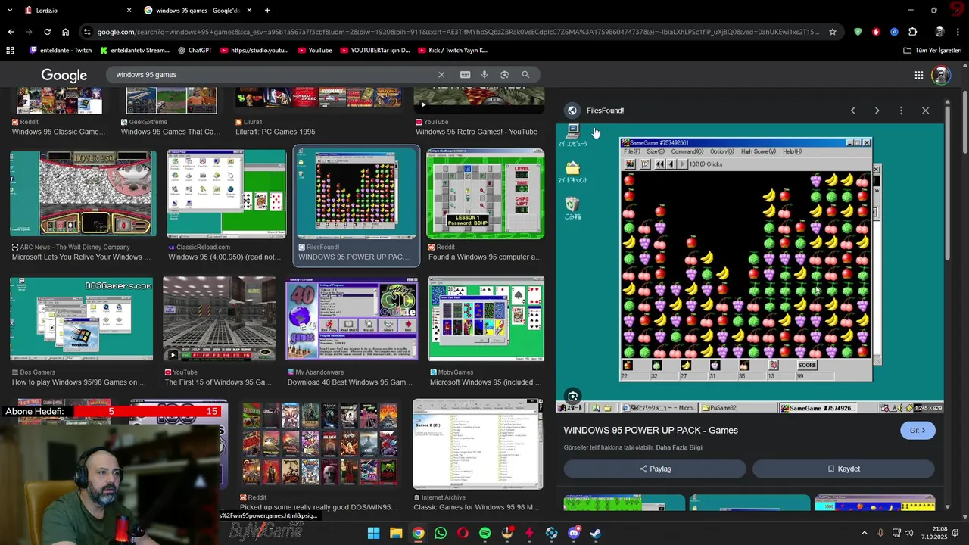
Task: Open Discord from the taskbar
Action: 574,533
